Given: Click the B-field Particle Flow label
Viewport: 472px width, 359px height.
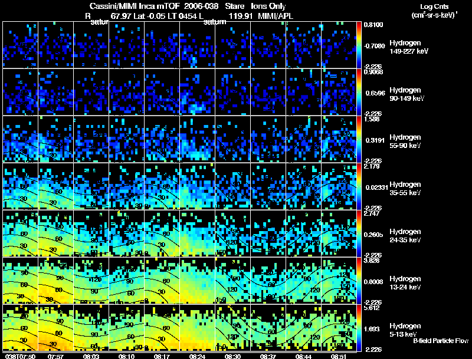Looking at the screenshot, I should click(x=441, y=341).
